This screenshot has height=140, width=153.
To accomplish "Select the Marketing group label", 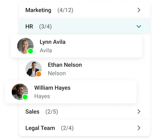I will click(x=38, y=10).
